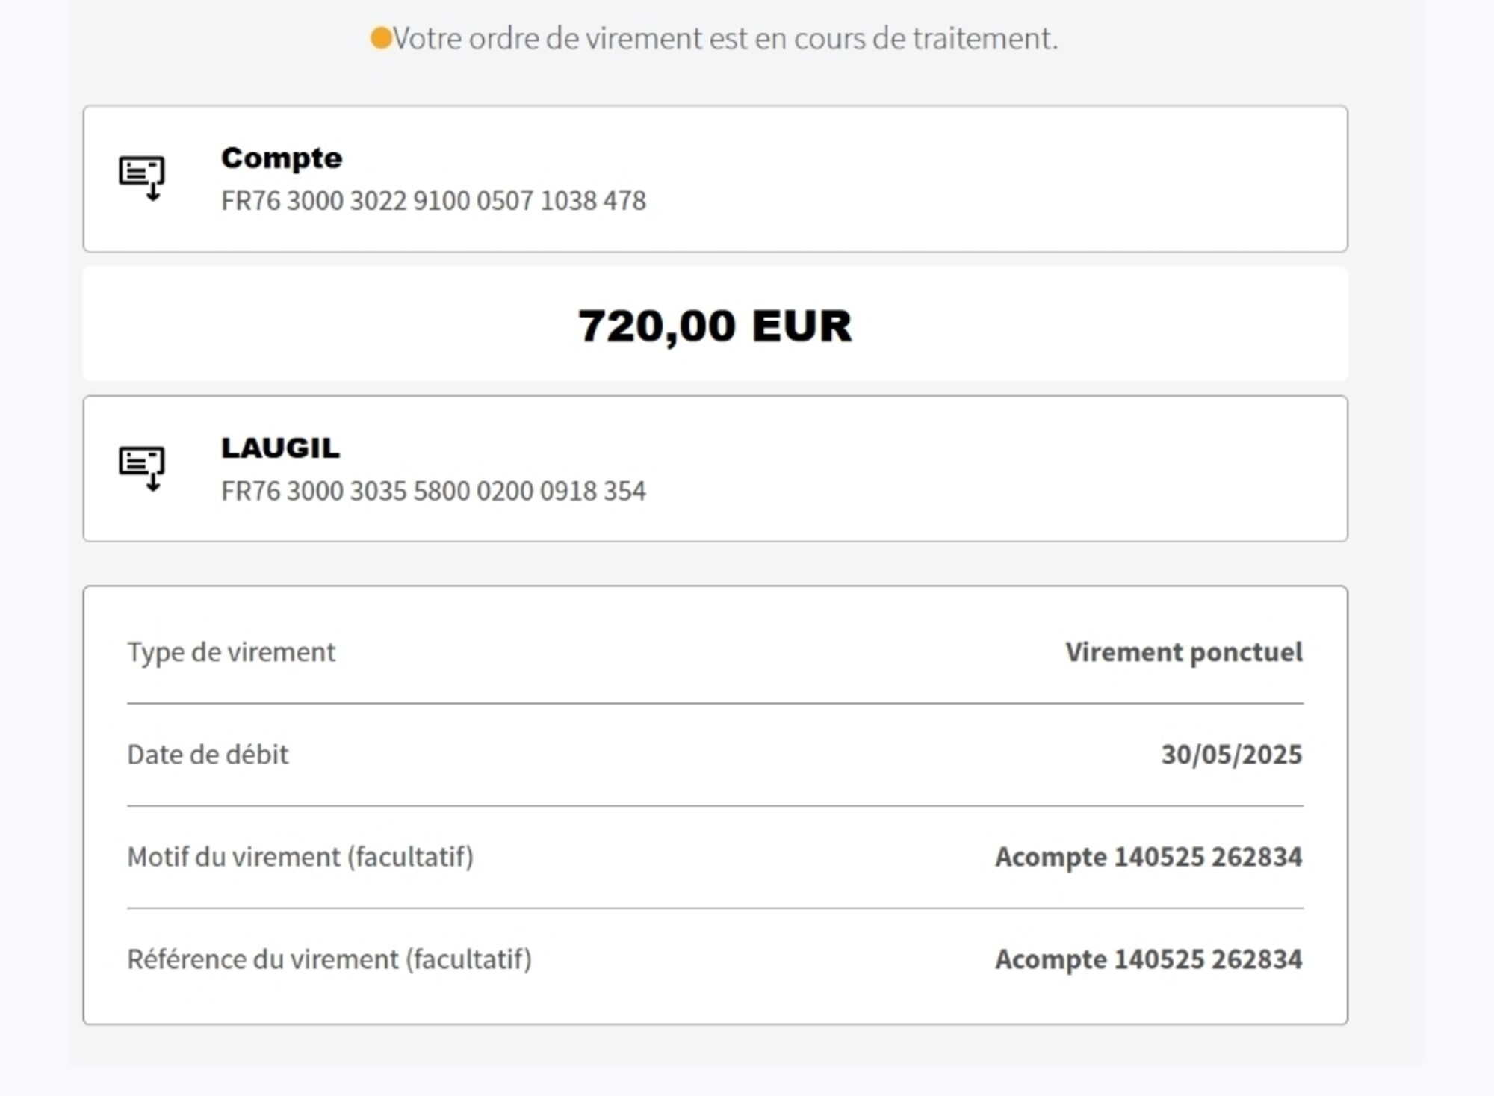
Task: Click the Date de débit label
Action: [x=208, y=755]
